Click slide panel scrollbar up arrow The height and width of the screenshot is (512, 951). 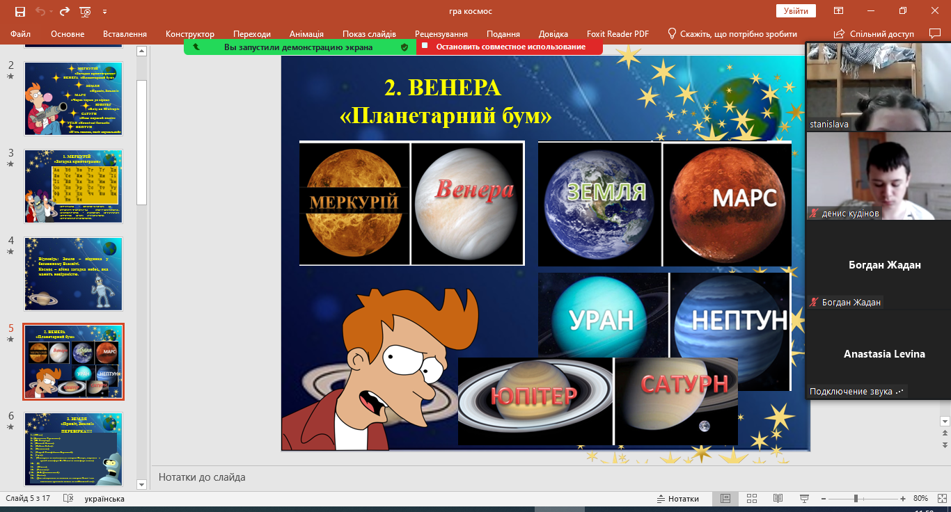pyautogui.click(x=142, y=51)
